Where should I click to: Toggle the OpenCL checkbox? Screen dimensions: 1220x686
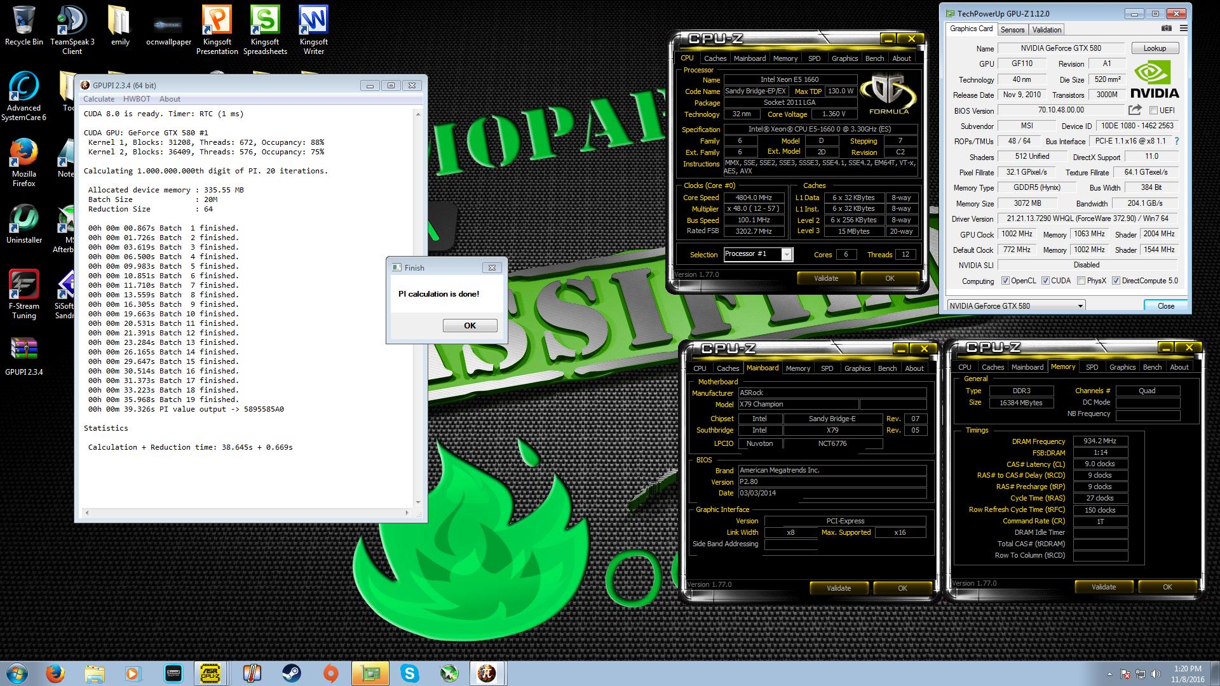1005,281
